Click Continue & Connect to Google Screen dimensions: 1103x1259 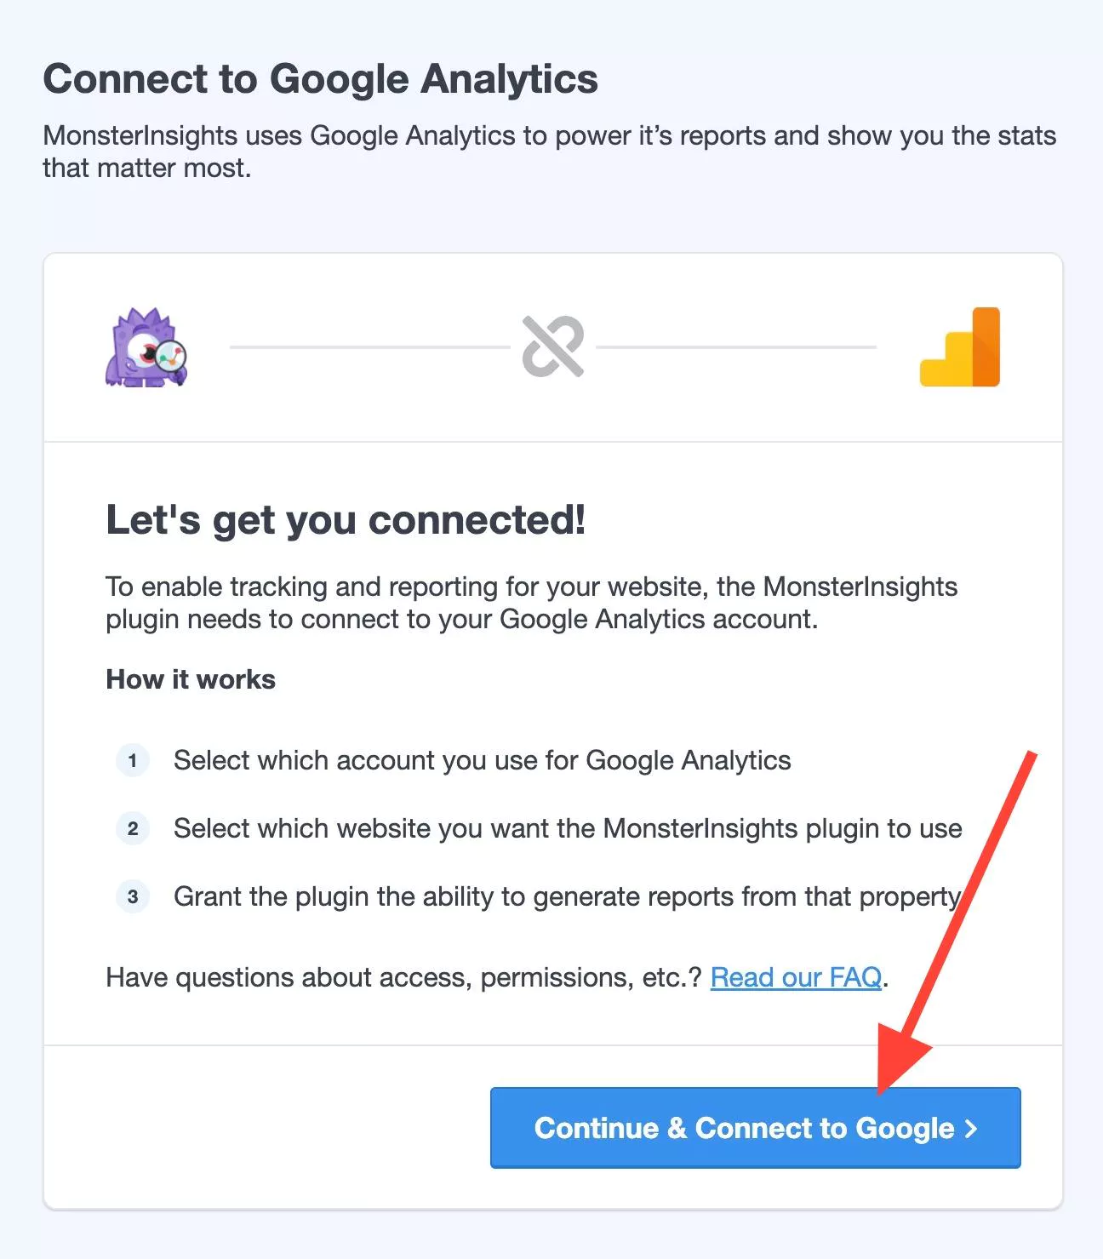point(754,1129)
